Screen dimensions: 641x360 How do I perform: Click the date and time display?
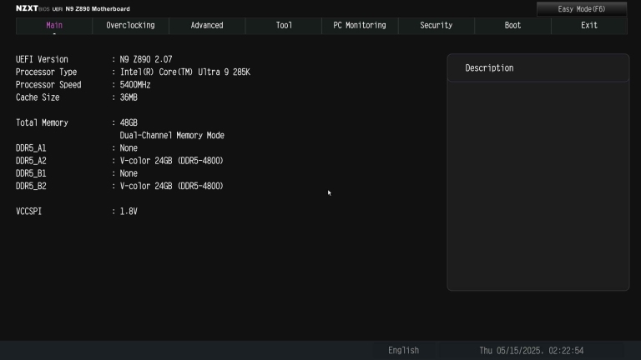pyautogui.click(x=531, y=351)
